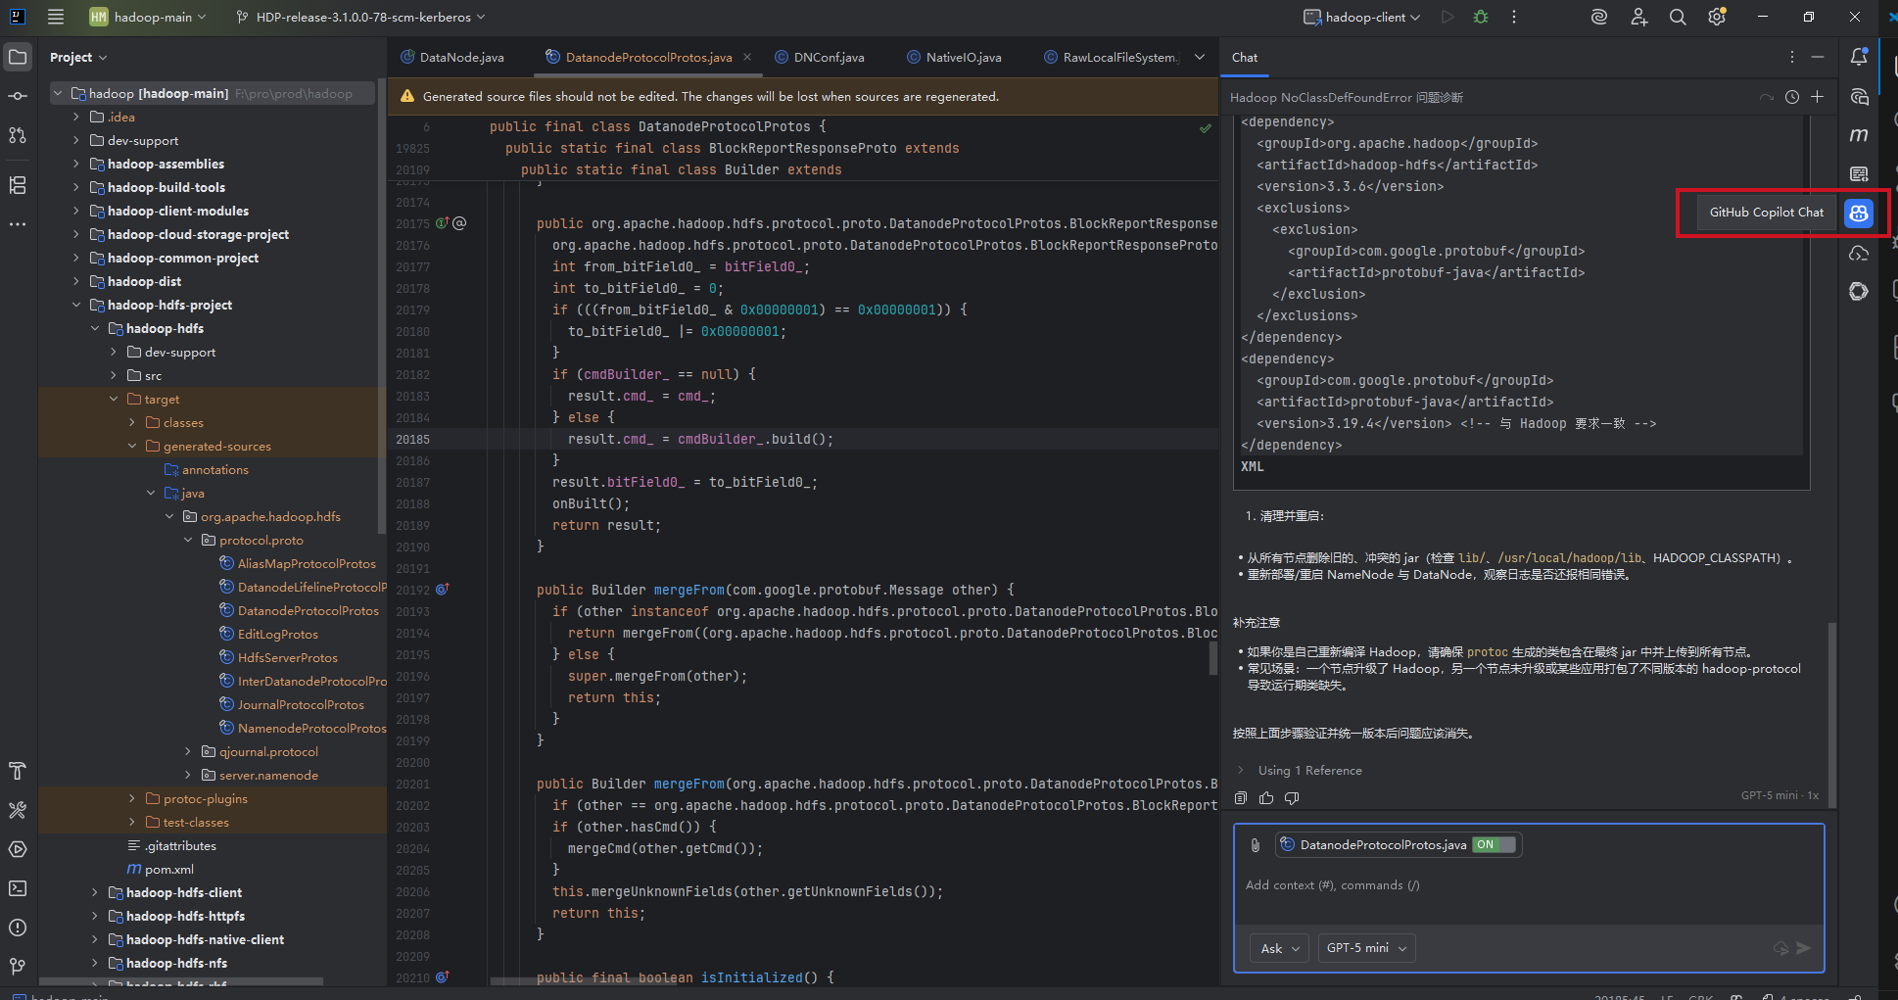Screen dimensions: 1898x1000
Task: Toggle DatanodeProtocolProtos.java context ON switch
Action: (x=1493, y=844)
